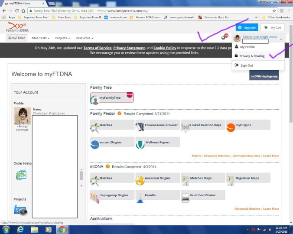Open the Privacy Statement link
293x234 pixels.
point(129,48)
